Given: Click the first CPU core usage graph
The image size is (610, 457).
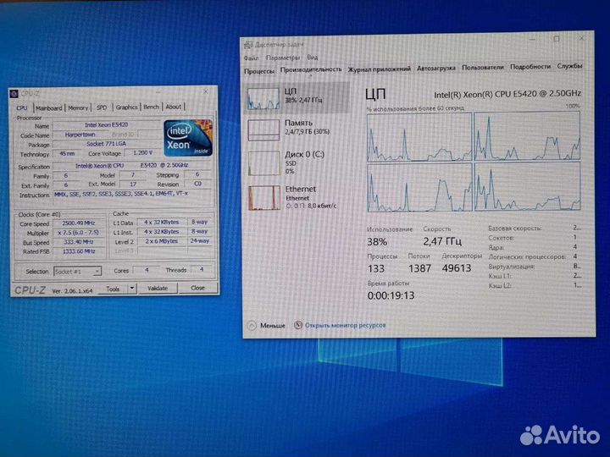Looking at the screenshot, I should pos(419,137).
